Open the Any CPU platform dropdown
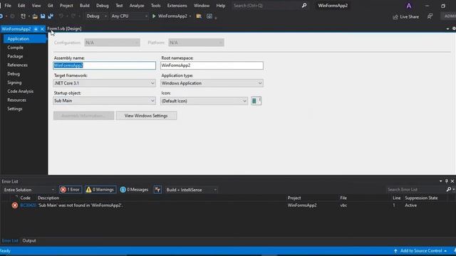This screenshot has height=256, width=456. (130, 16)
